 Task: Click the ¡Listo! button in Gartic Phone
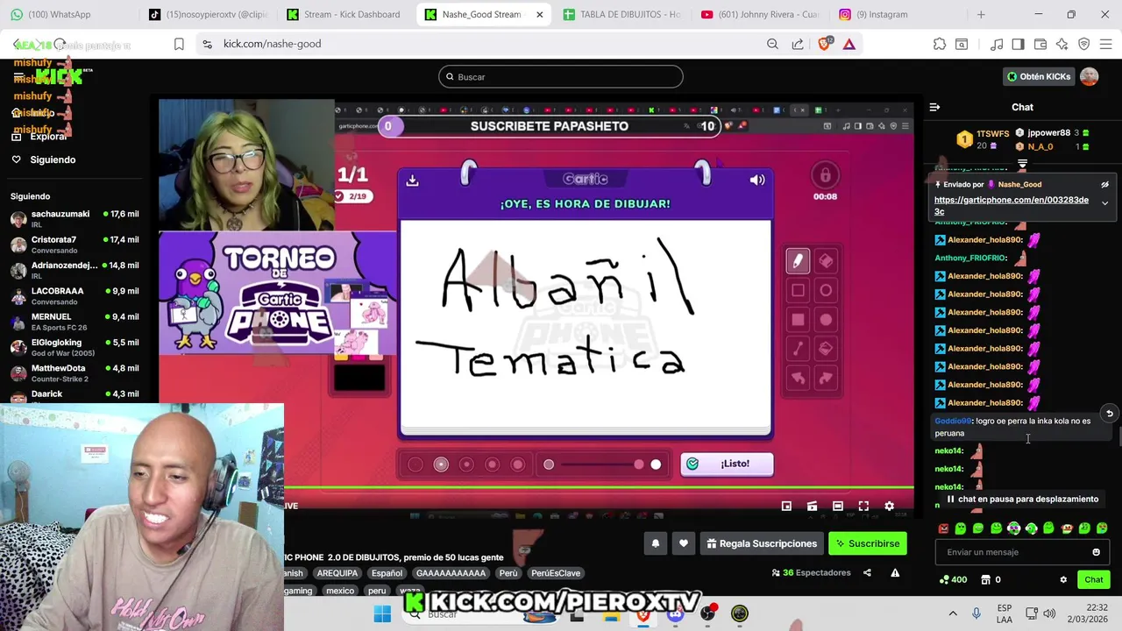(x=727, y=464)
